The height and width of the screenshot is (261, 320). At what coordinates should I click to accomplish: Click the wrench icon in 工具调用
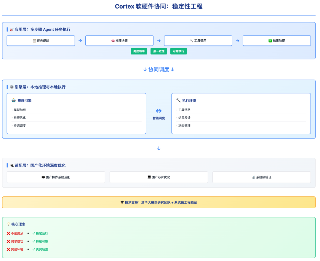click(191, 41)
